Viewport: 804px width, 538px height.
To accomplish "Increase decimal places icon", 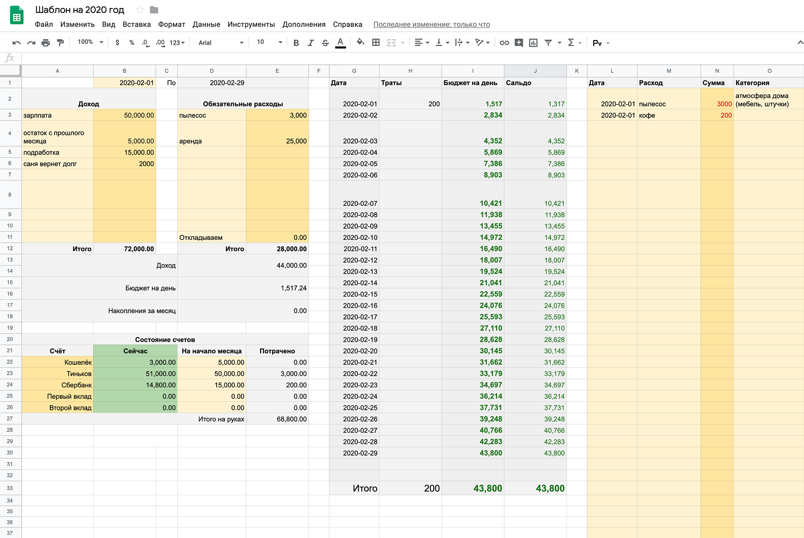I will 160,43.
